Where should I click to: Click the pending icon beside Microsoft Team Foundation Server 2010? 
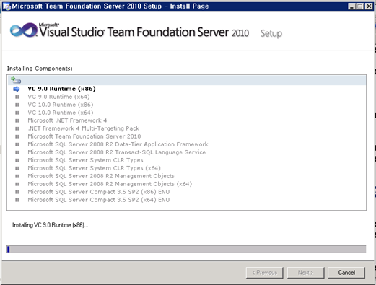17,136
